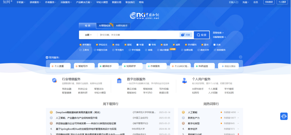Open the 旧版入口 link
This screenshot has height=135, width=291.
click(234, 2)
